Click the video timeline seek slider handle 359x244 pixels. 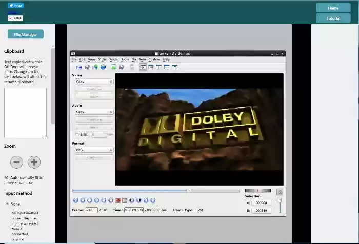point(189,191)
